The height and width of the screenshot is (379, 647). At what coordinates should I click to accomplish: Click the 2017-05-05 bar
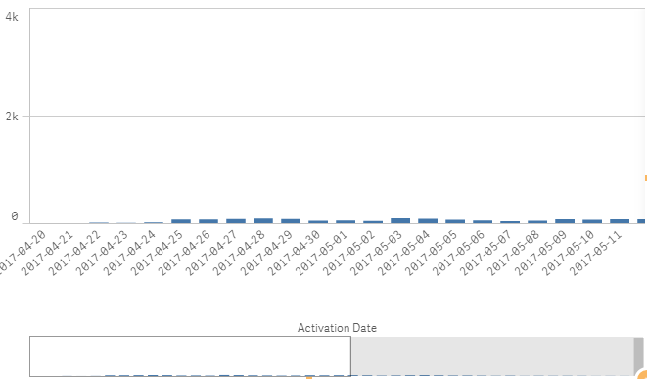tap(455, 221)
